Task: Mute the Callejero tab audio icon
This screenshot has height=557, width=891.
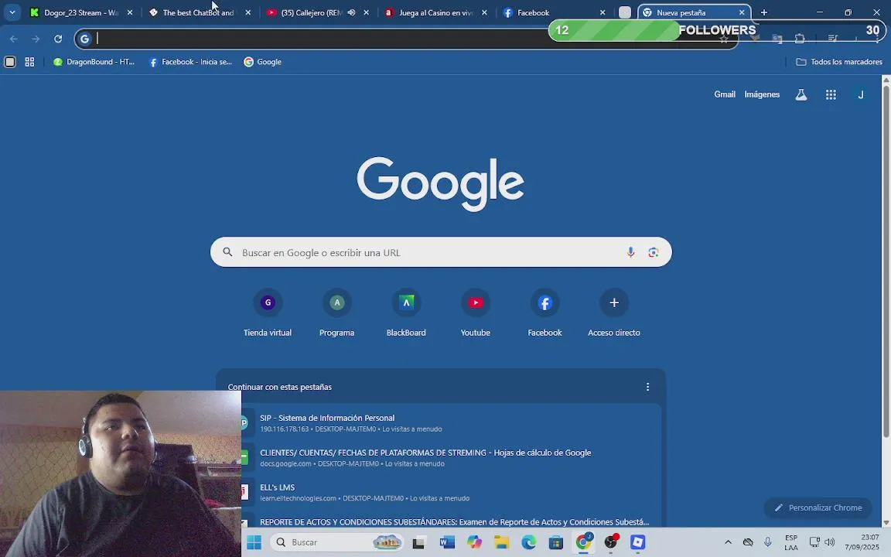Action: [351, 12]
